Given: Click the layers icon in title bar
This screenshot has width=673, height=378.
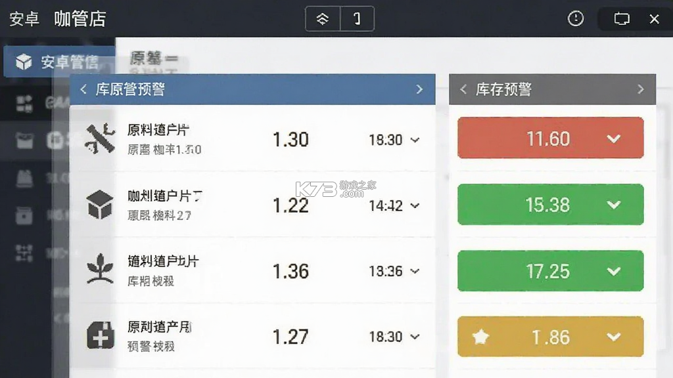Looking at the screenshot, I should [x=322, y=19].
